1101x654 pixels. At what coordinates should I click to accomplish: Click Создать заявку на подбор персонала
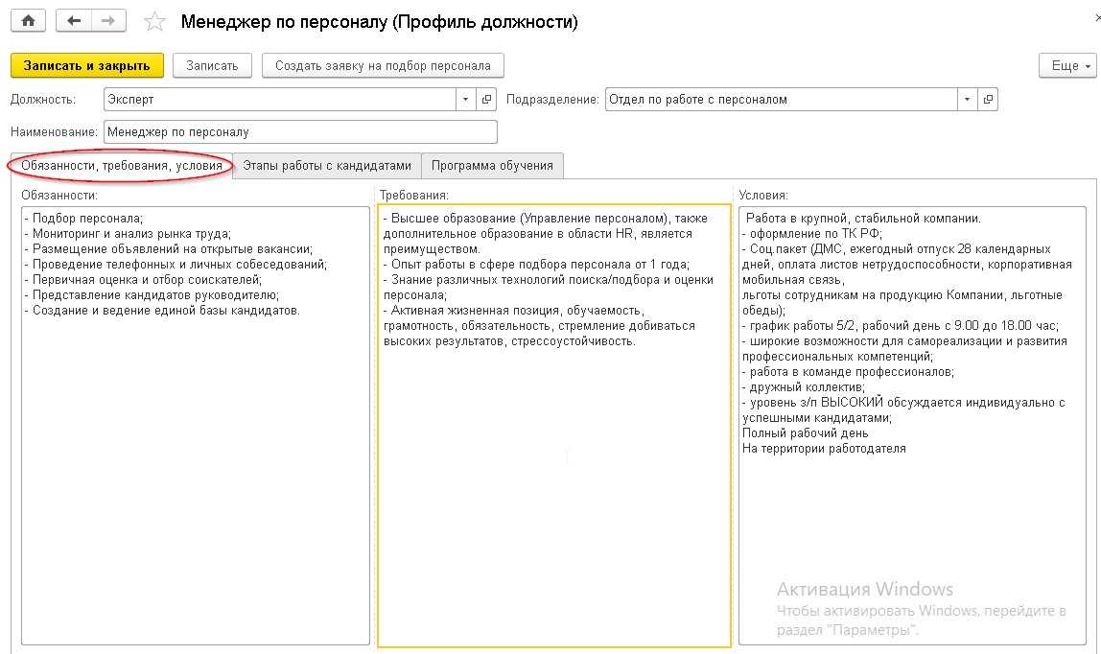point(383,65)
